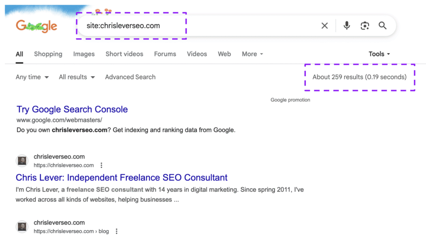This screenshot has width=426, height=240.
Task: Open the More search categories dropdown
Action: (x=252, y=54)
